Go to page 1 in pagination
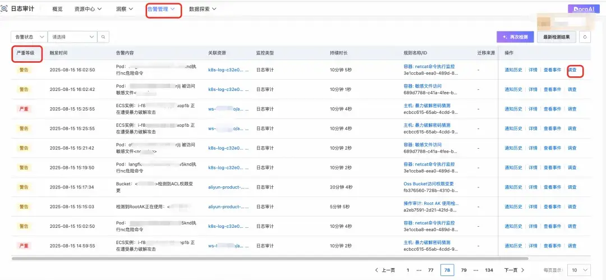Viewport: 606px width, 280px height. pos(407,270)
